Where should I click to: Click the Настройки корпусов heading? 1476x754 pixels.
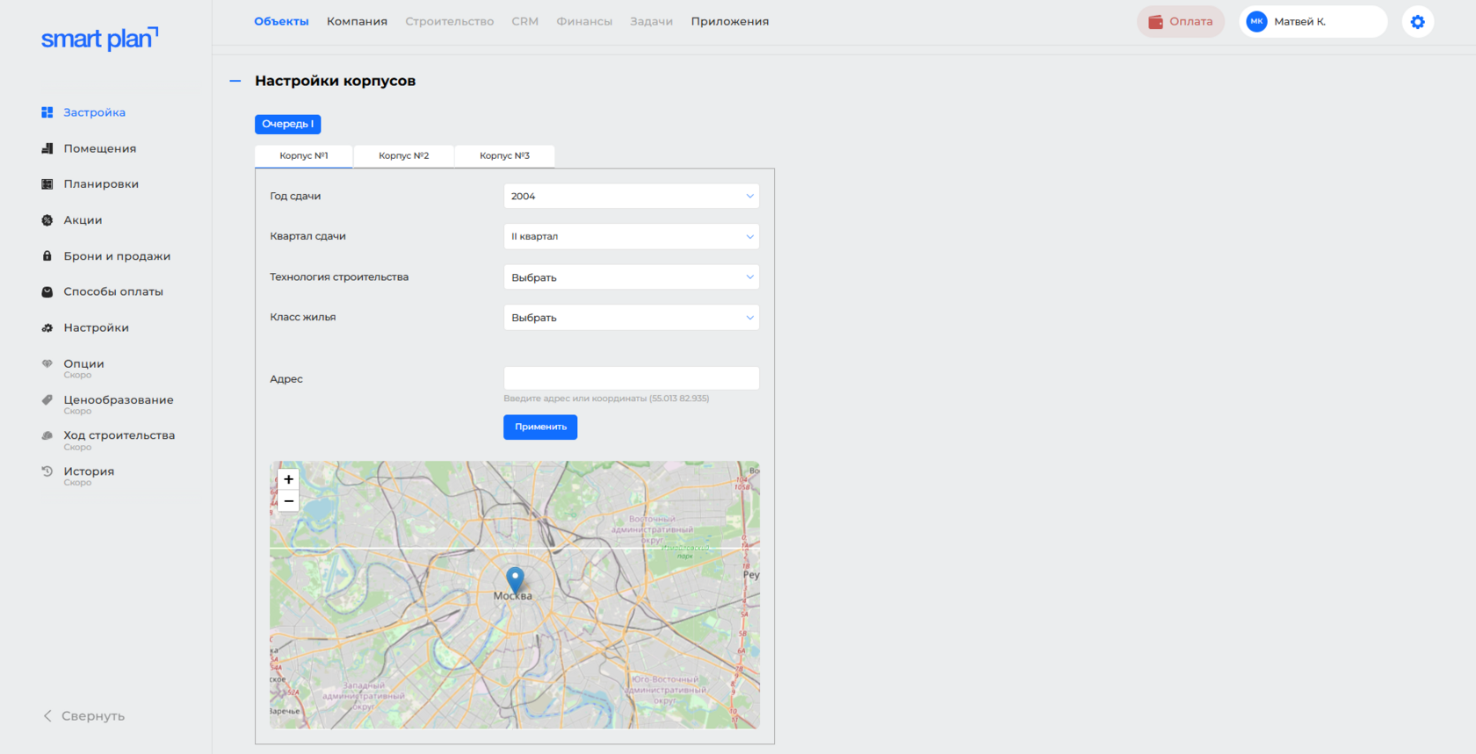[336, 81]
